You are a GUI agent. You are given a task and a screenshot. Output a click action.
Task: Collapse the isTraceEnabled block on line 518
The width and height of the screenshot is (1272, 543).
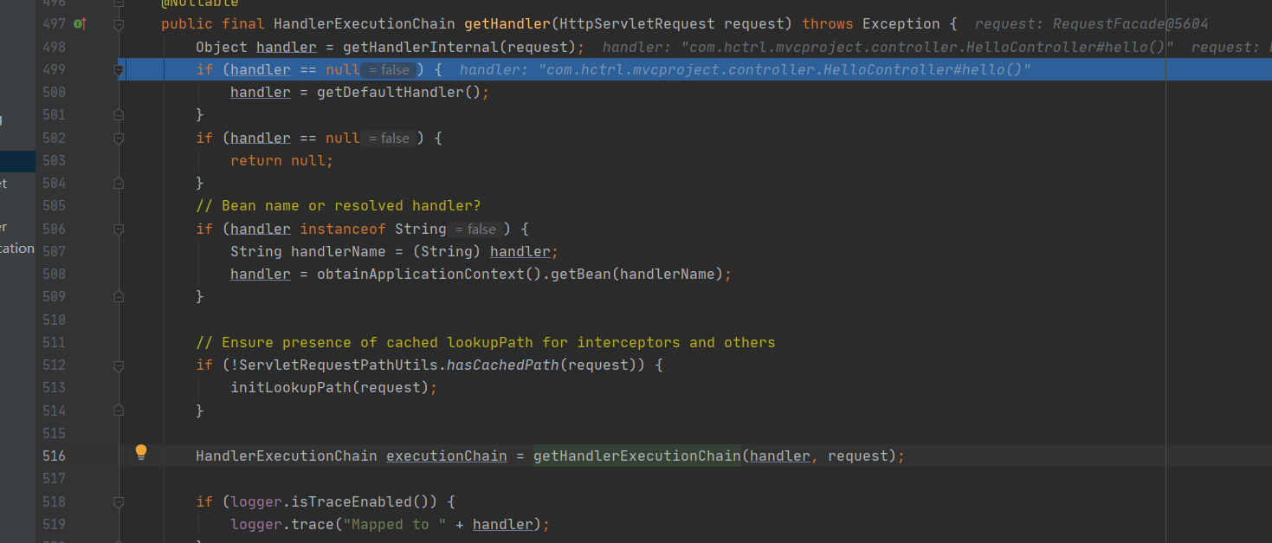[x=119, y=501]
